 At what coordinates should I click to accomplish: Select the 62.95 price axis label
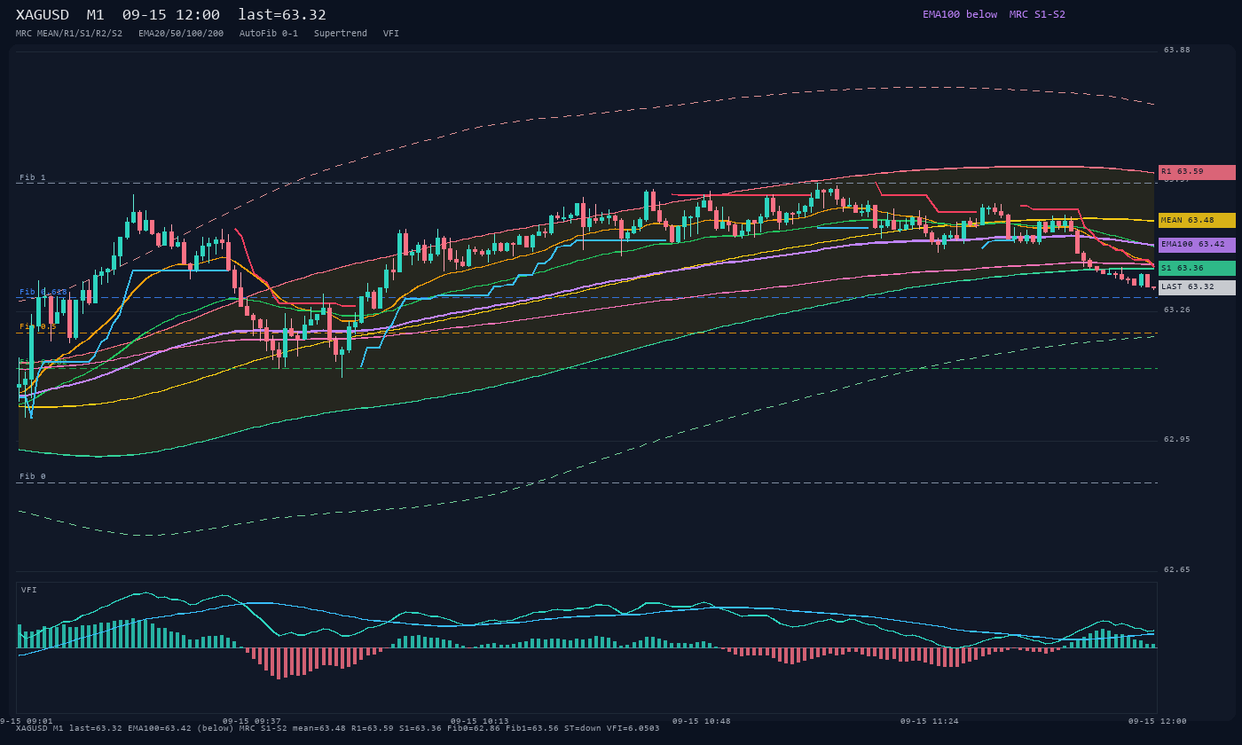coord(1177,439)
